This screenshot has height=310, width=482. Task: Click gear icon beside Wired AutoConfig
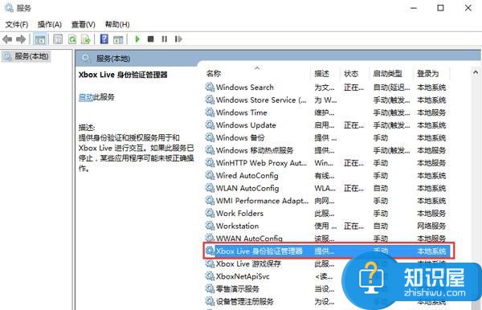coord(210,175)
